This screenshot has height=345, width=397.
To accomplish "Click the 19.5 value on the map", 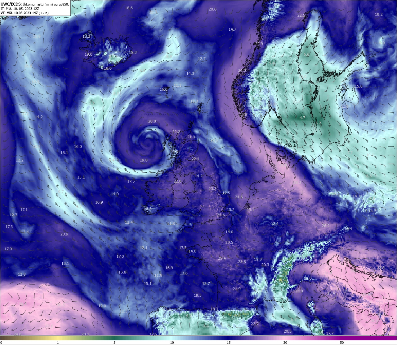I will click(x=198, y=295).
